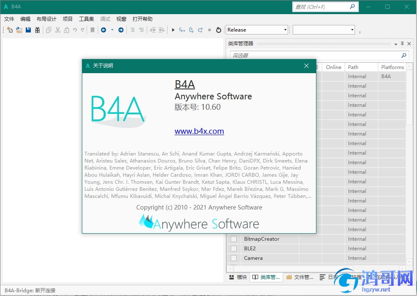Open the 文件 menu
Viewport: 417px width, 296px height.
coord(9,19)
